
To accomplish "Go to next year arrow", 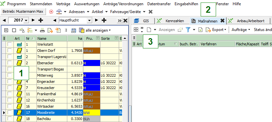I will coord(33,20).
